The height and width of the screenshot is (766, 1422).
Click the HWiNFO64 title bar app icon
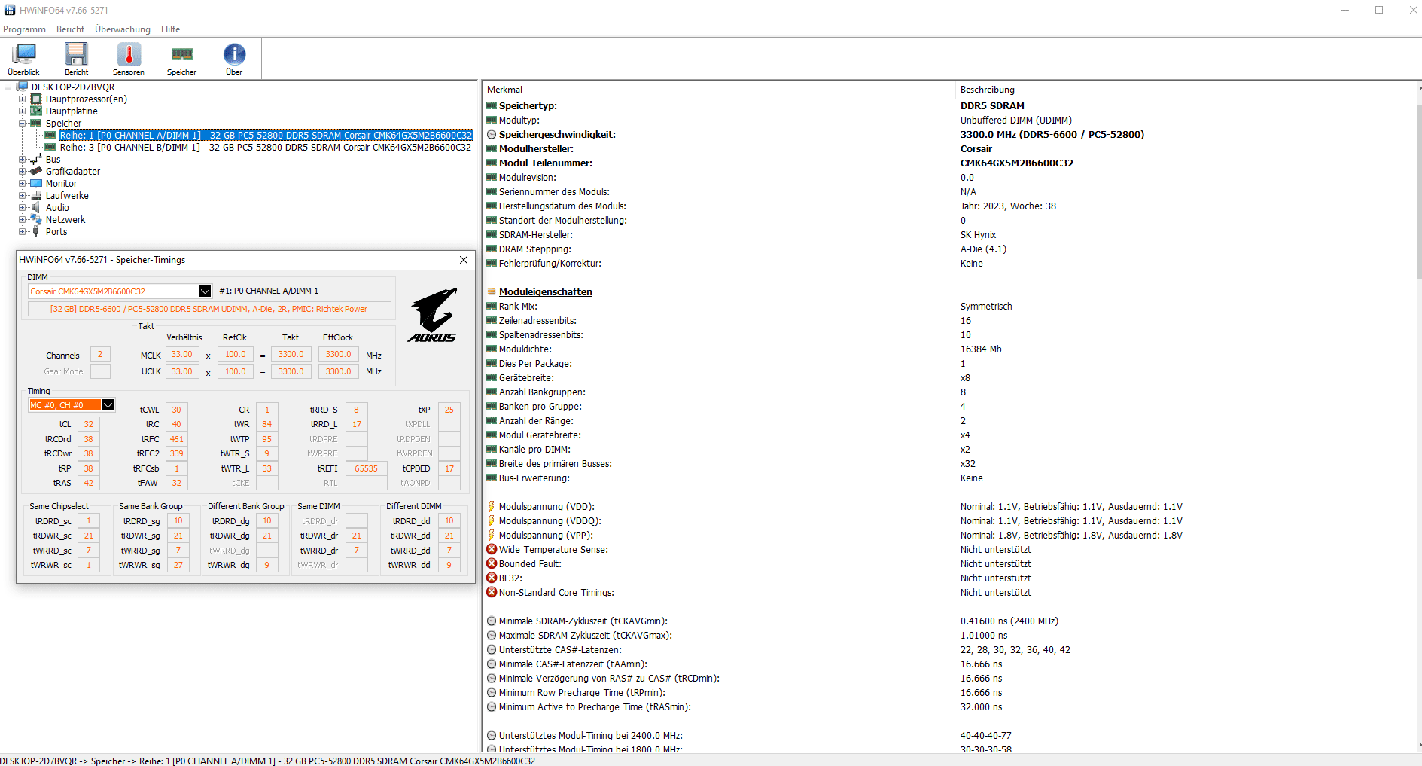(x=10, y=10)
